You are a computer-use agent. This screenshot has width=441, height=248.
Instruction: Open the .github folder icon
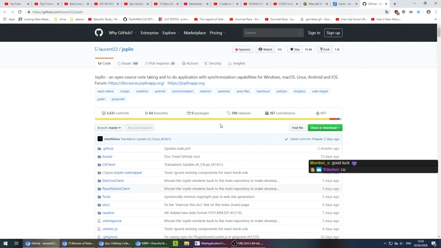99,149
